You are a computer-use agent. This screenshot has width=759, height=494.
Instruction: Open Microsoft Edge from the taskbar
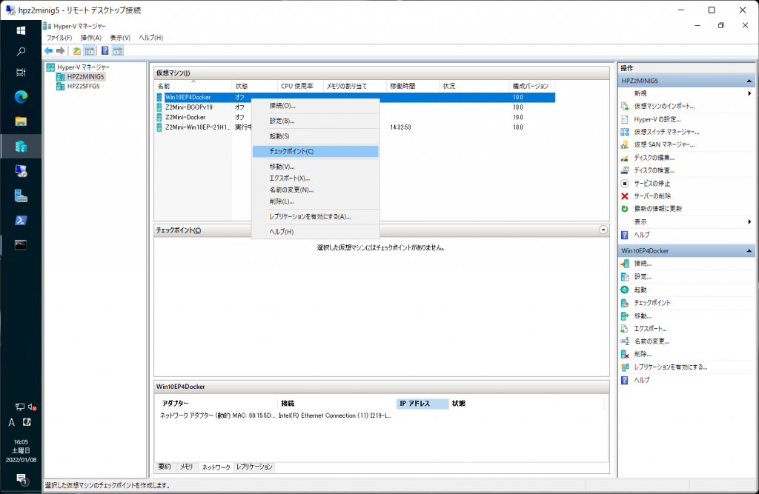(x=21, y=97)
